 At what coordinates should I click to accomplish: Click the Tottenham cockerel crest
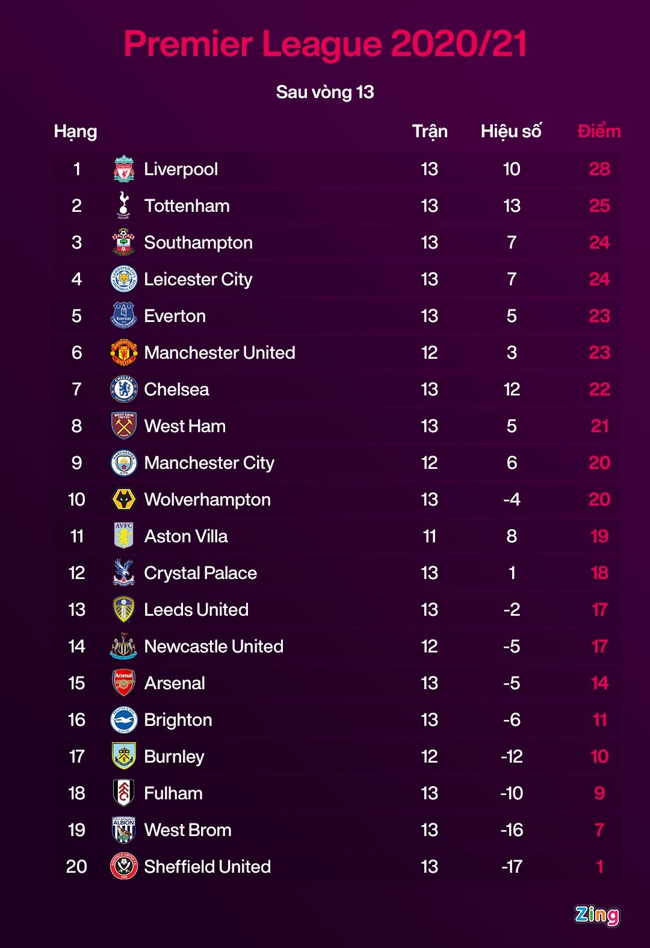(x=123, y=206)
